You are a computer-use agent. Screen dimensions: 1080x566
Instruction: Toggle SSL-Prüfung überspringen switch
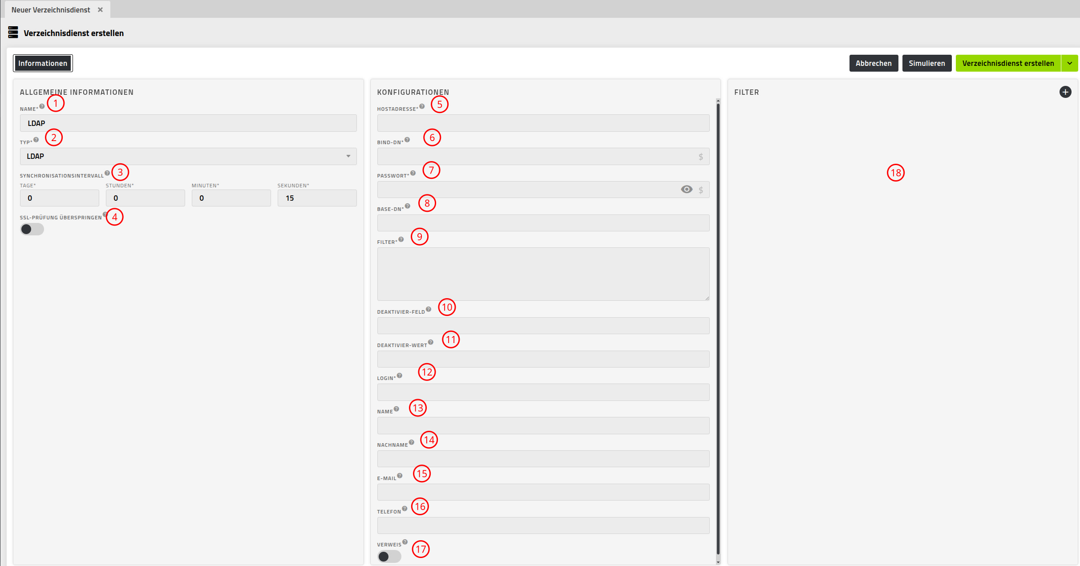tap(32, 229)
